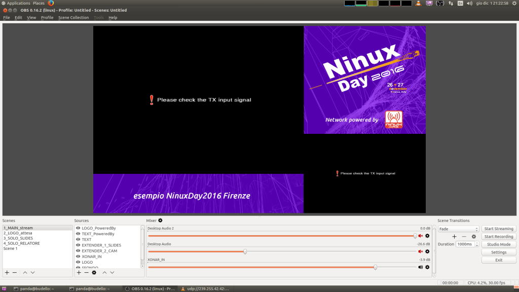Add a new scene with plus icon
Image resolution: width=519 pixels, height=292 pixels.
coord(7,273)
